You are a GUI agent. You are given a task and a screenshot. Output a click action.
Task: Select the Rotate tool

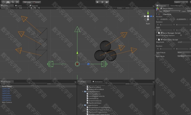pos(13,2)
